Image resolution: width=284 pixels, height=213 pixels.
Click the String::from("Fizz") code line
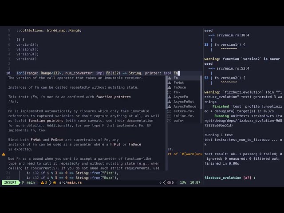pyautogui.click(x=72, y=173)
